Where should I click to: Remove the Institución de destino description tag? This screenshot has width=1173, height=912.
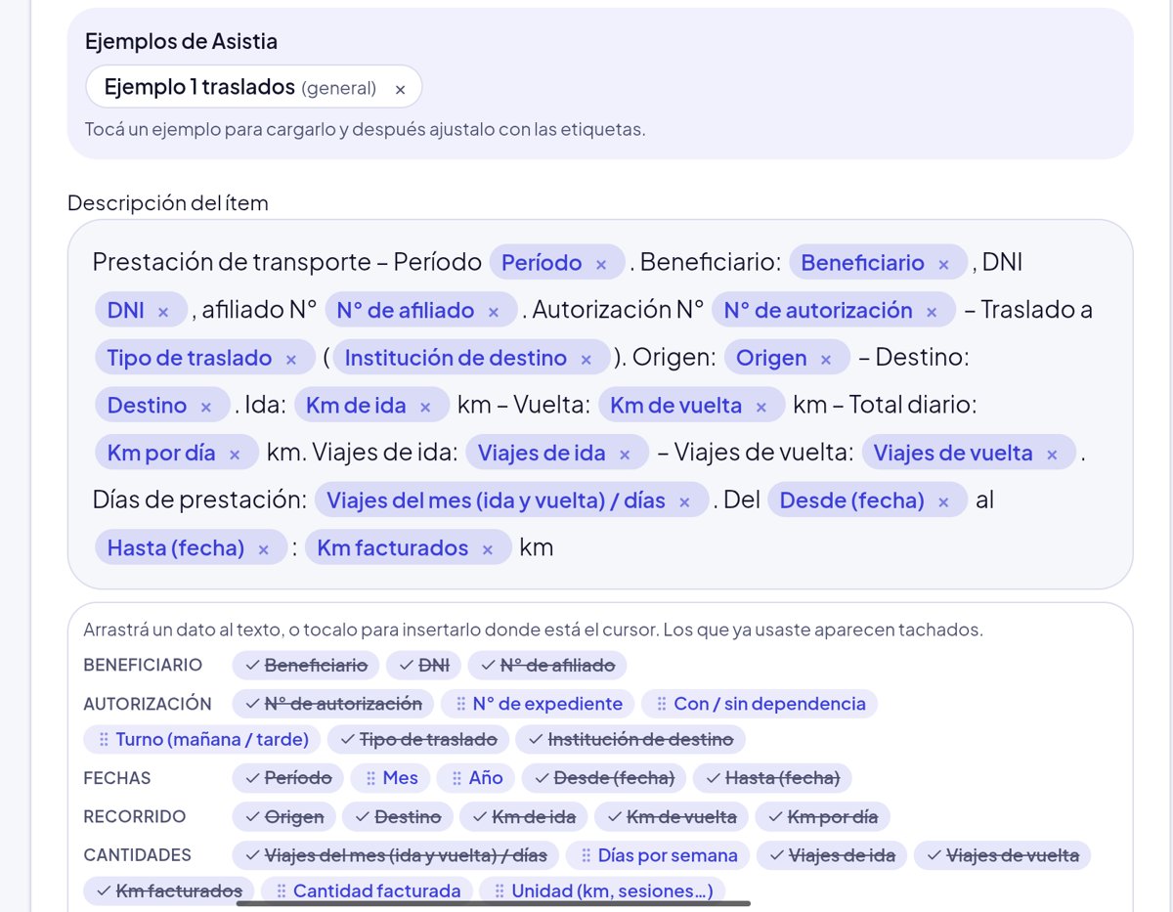586,360
